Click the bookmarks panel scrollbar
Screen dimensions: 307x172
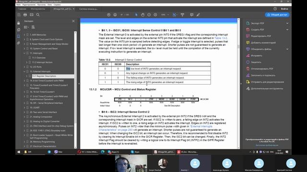(x=75, y=90)
